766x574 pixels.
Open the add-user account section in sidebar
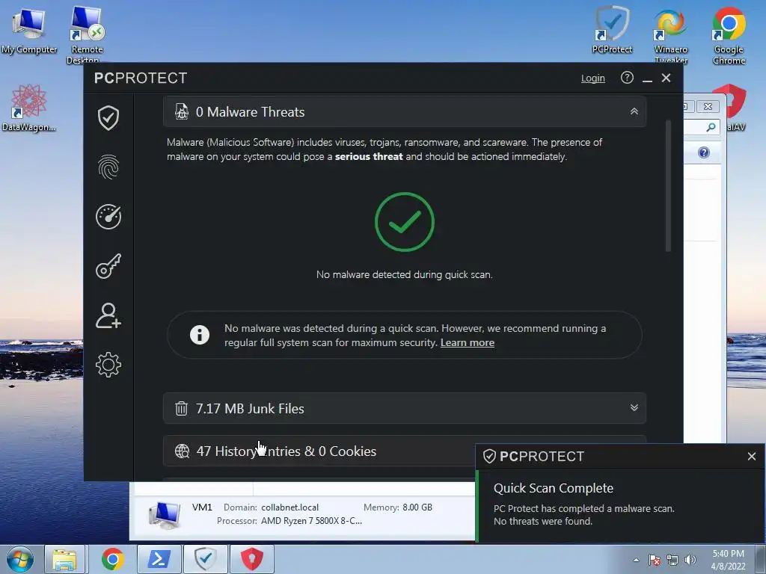click(108, 315)
